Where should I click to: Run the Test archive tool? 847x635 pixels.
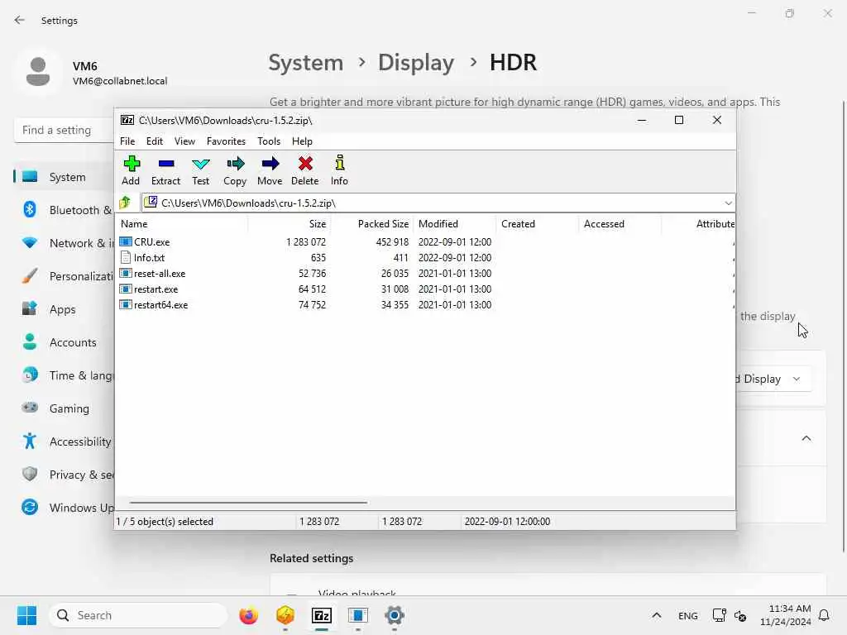(x=200, y=170)
